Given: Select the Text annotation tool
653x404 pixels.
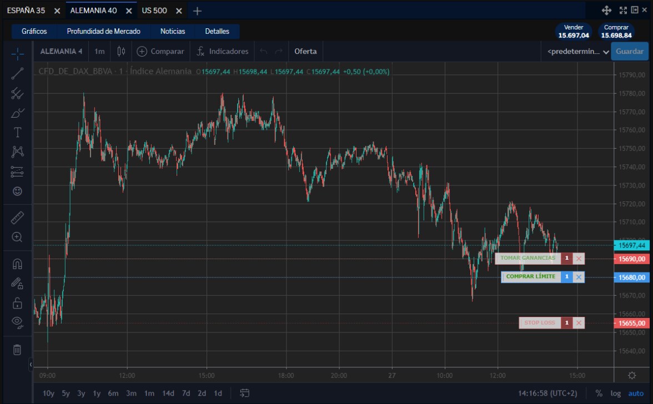Looking at the screenshot, I should [17, 132].
